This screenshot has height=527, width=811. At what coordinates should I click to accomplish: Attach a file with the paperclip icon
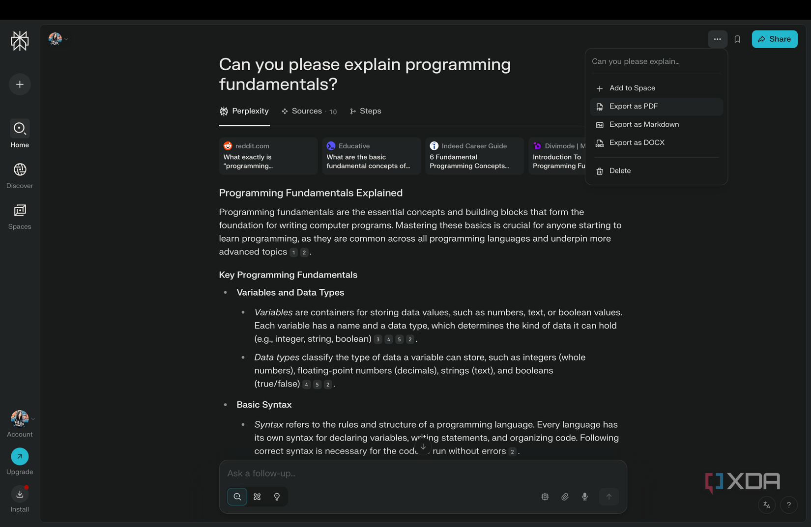coord(565,497)
